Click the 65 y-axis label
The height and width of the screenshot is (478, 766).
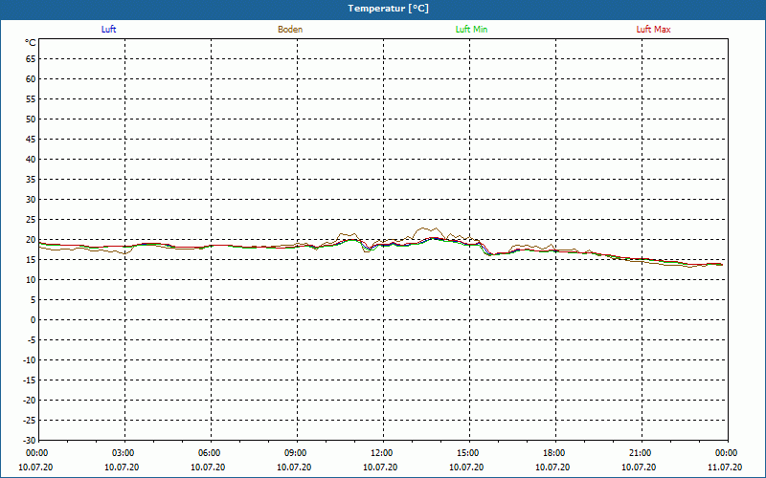coord(31,59)
